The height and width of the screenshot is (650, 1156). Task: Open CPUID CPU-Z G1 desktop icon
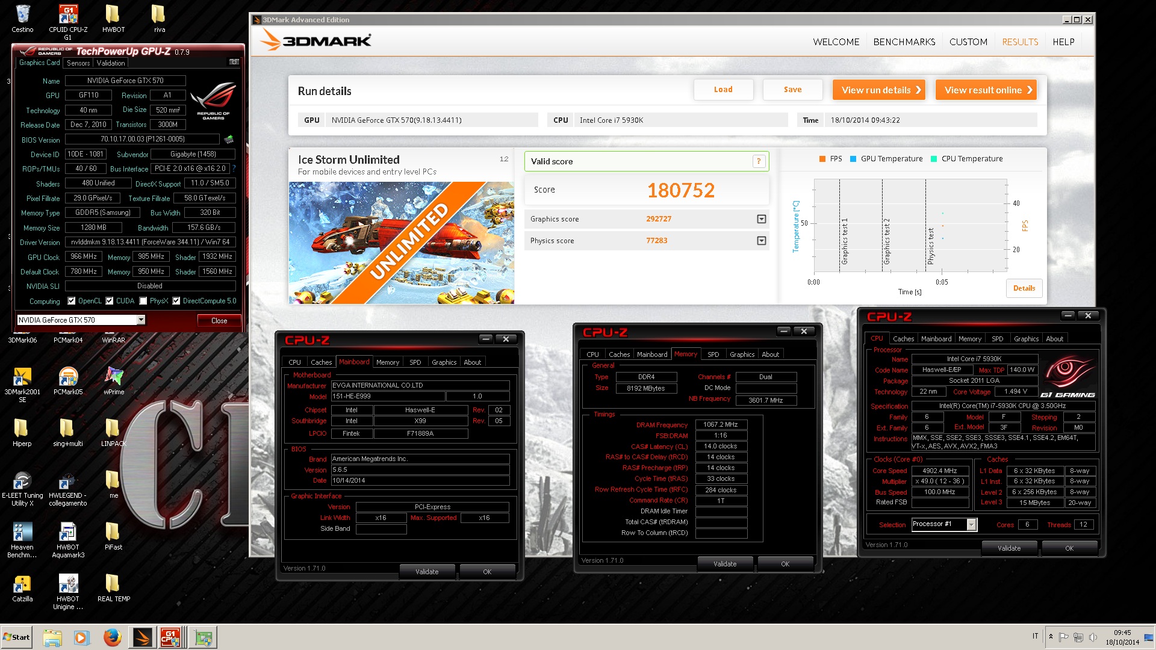point(68,22)
